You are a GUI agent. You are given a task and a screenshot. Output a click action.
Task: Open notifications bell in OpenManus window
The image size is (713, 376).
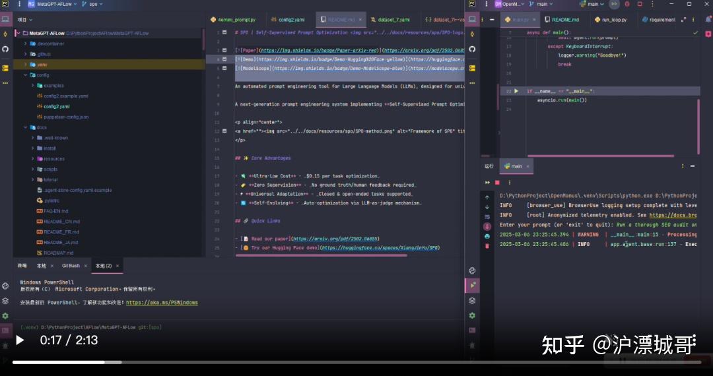coord(708,19)
